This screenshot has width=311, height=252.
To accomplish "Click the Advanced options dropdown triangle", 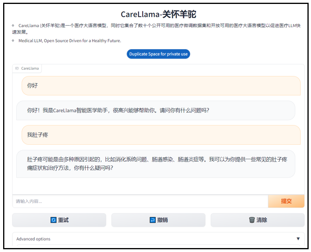I will pyautogui.click(x=298, y=239).
